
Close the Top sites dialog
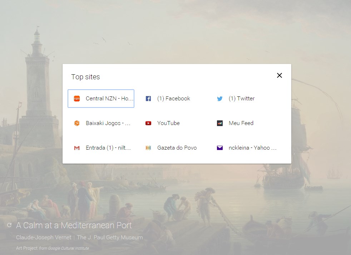[280, 75]
